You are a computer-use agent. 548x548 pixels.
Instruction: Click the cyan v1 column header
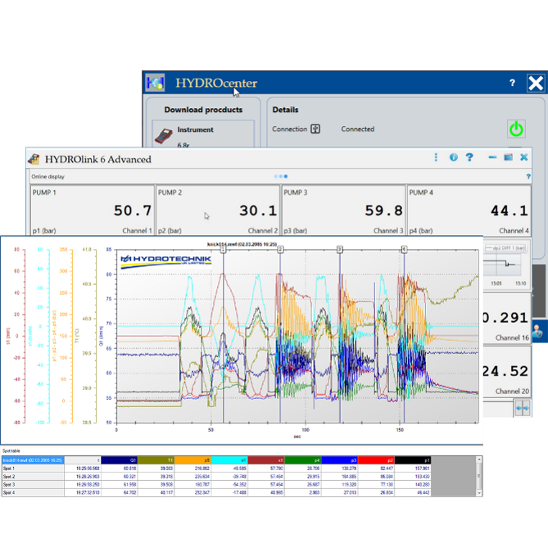pyautogui.click(x=229, y=460)
